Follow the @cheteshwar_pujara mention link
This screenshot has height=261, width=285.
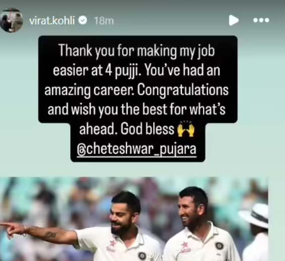[x=137, y=150]
